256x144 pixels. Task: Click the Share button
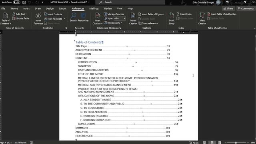click(228, 8)
